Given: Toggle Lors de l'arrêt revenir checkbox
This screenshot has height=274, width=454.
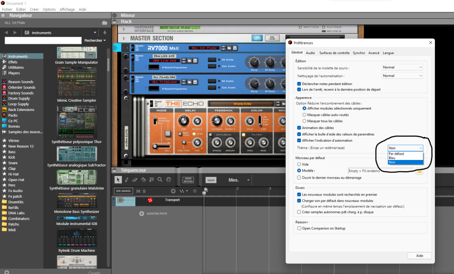Looking at the screenshot, I should click(x=299, y=90).
